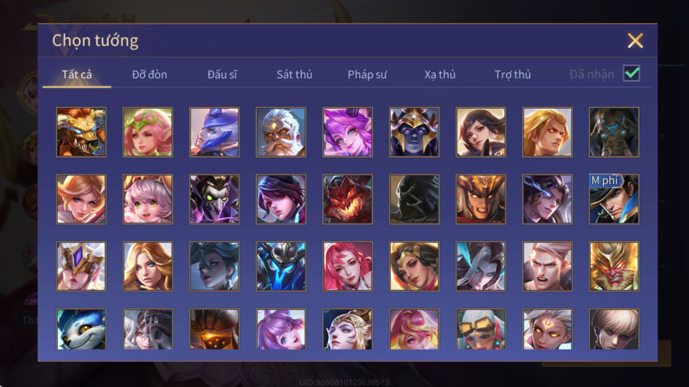Viewport: 689px width, 387px height.
Task: Switch to the Pháp sư tab
Action: tap(367, 74)
